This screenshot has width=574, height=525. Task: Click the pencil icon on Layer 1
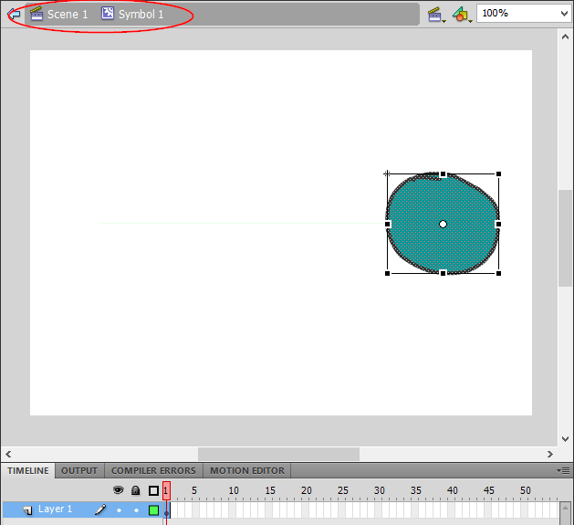(x=100, y=509)
